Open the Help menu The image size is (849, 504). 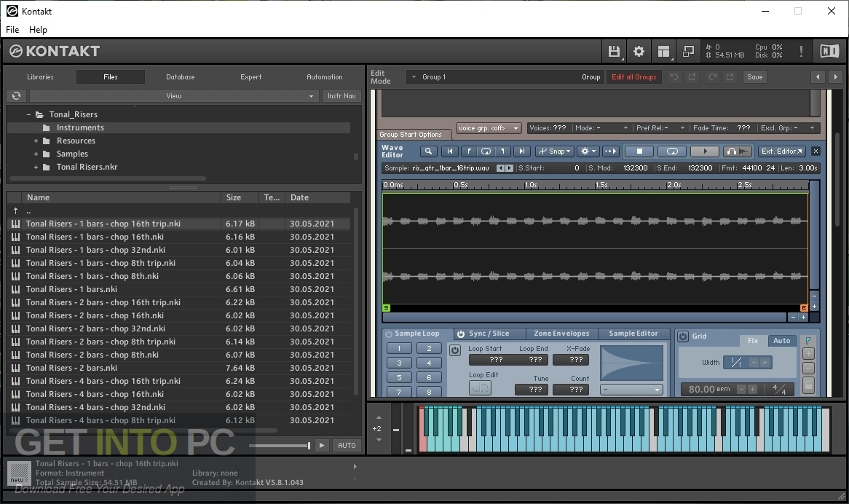pos(38,30)
